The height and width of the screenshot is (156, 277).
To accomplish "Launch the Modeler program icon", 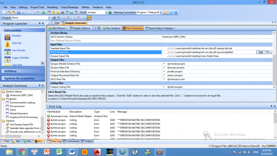I will pos(7,37).
